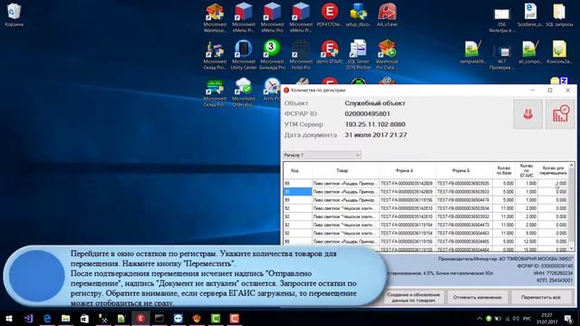Select the highlighted blue Код cell
The image size is (580, 326).
point(297,192)
